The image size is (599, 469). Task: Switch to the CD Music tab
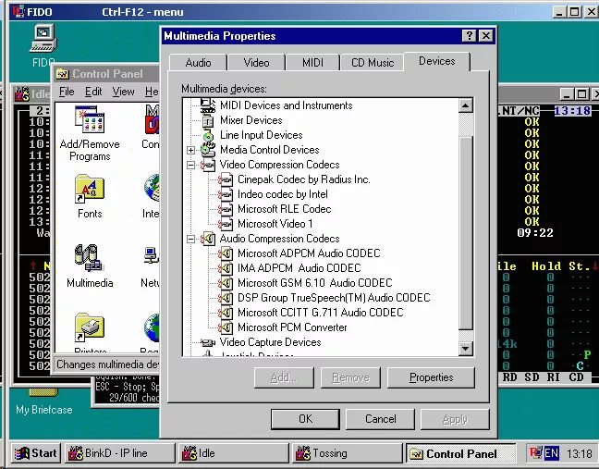373,63
